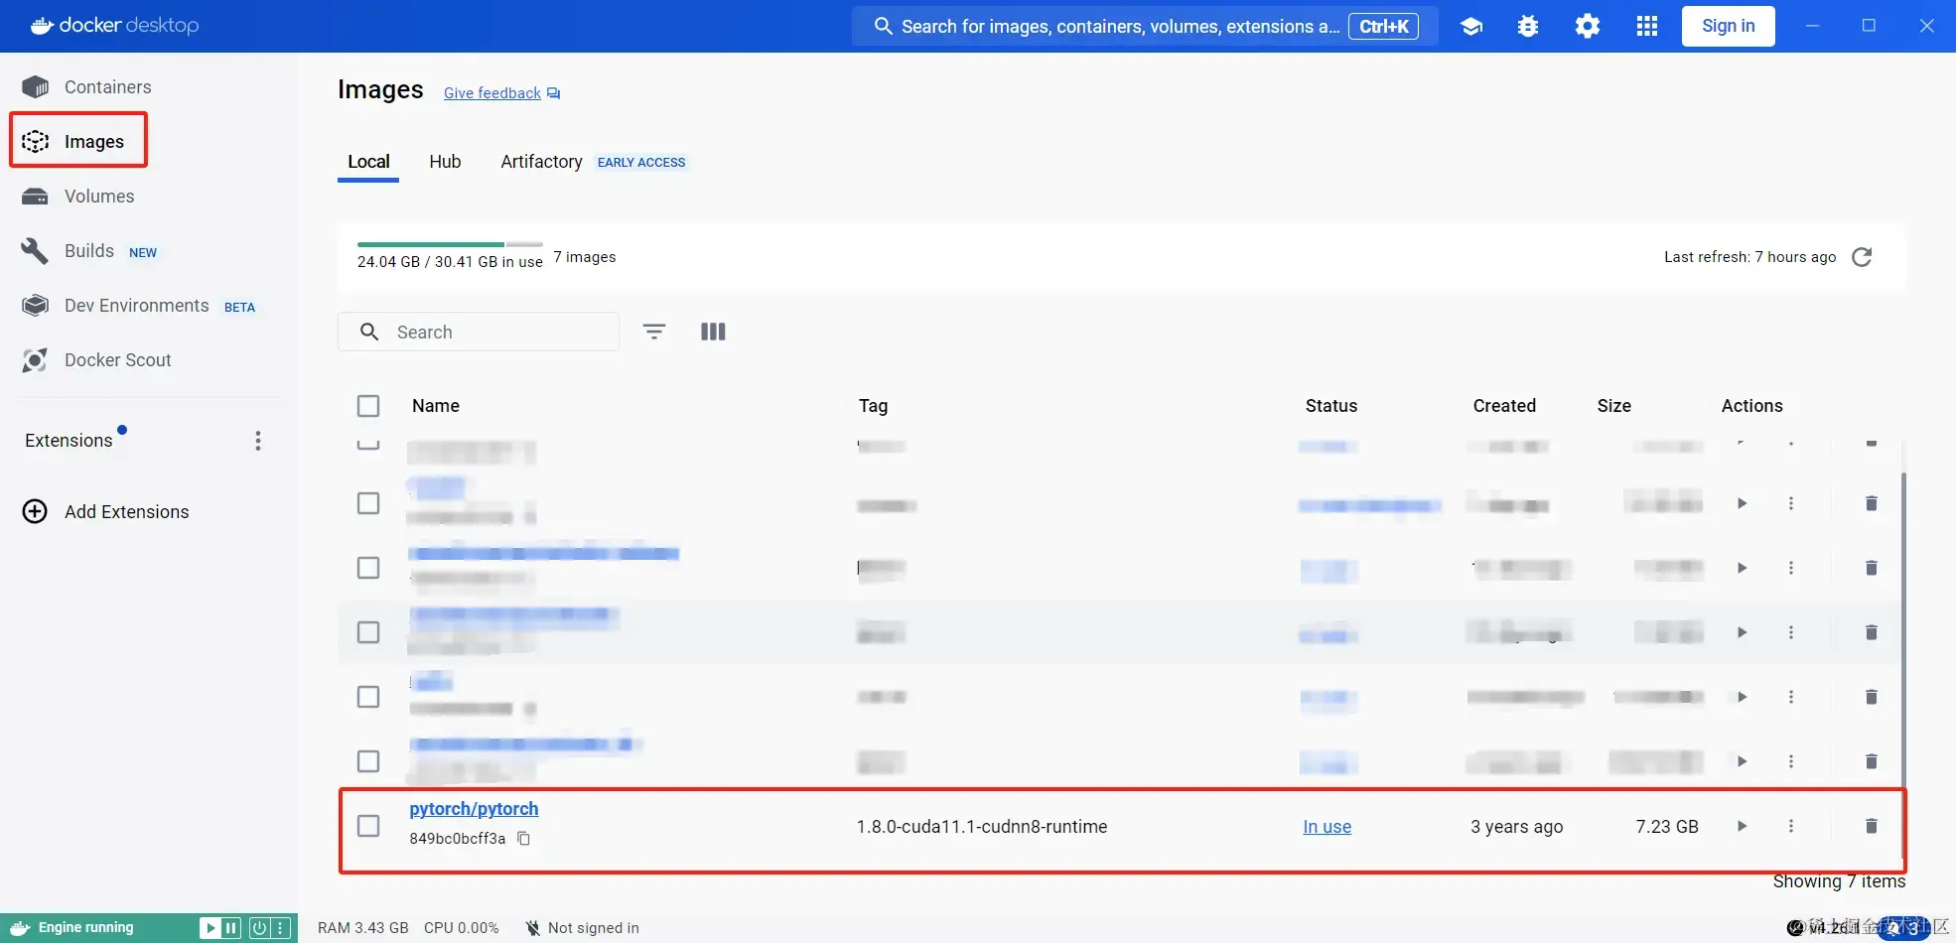Click the Status column header
The height and width of the screenshot is (943, 1956).
coord(1330,406)
